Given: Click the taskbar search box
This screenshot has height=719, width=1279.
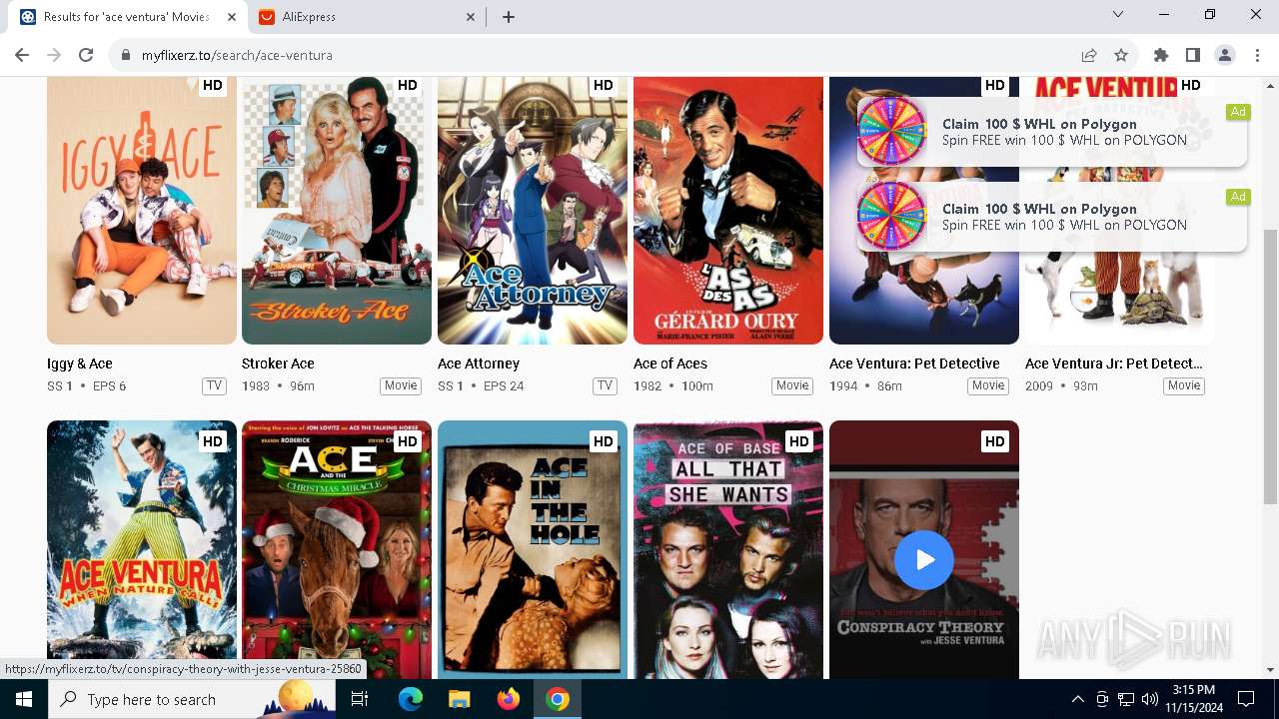Looking at the screenshot, I should 192,699.
